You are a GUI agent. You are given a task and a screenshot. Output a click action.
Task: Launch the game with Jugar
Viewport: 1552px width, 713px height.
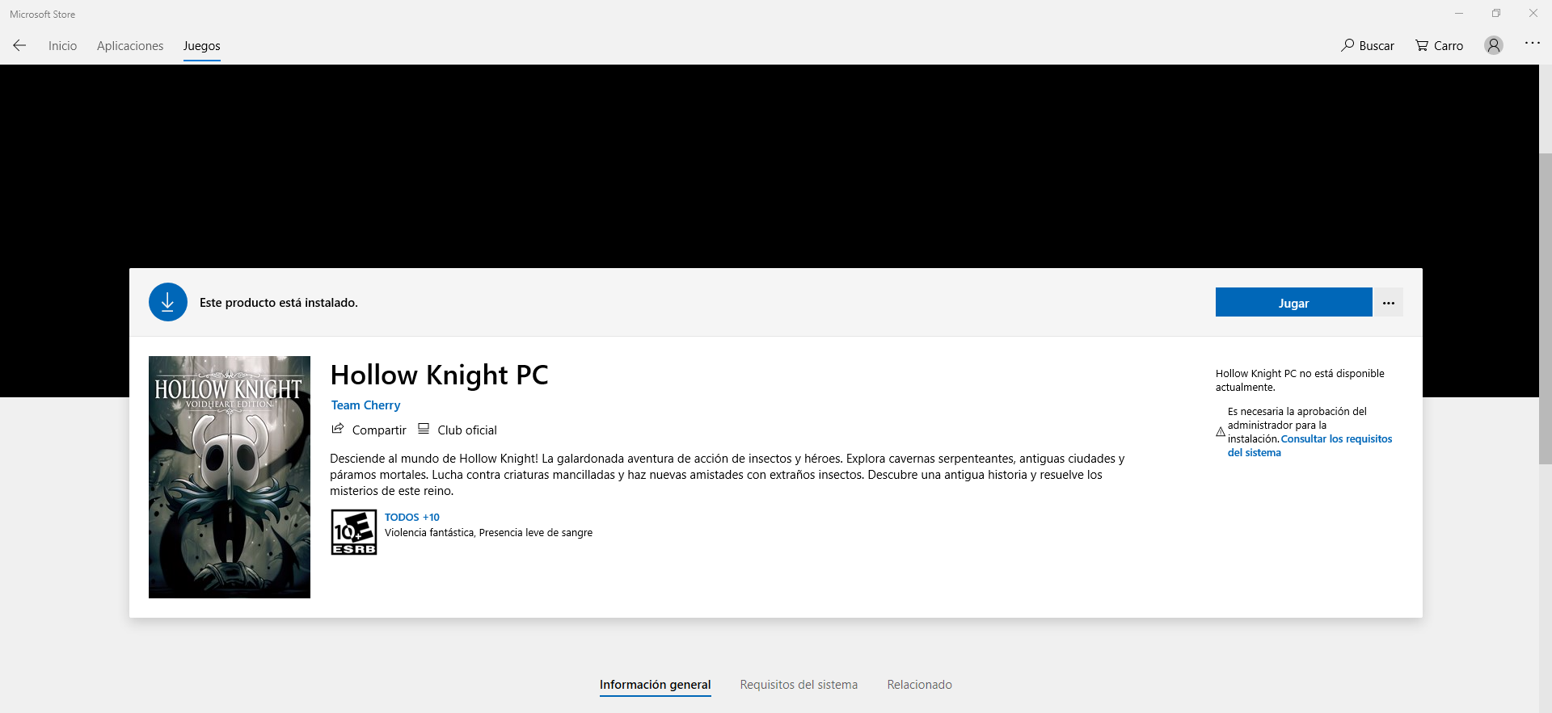point(1293,303)
